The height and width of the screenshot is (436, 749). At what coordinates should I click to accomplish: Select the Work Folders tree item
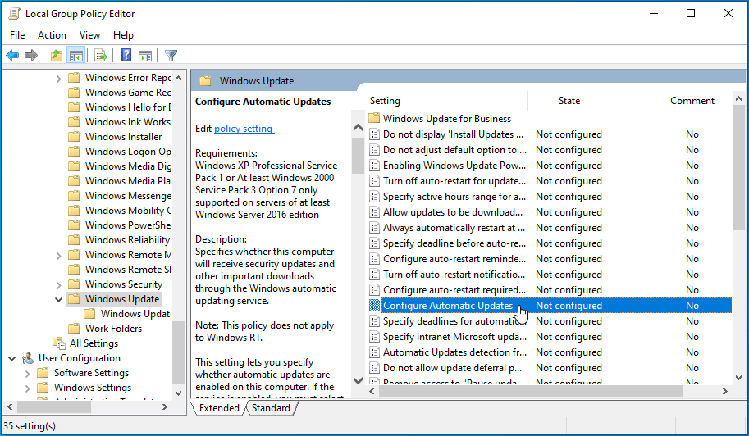pyautogui.click(x=113, y=329)
